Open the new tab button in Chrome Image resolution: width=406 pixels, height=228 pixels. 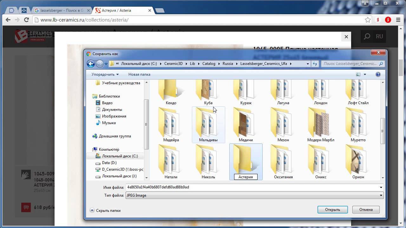(160, 10)
